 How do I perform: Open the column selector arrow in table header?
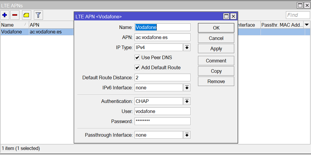pos(307,25)
